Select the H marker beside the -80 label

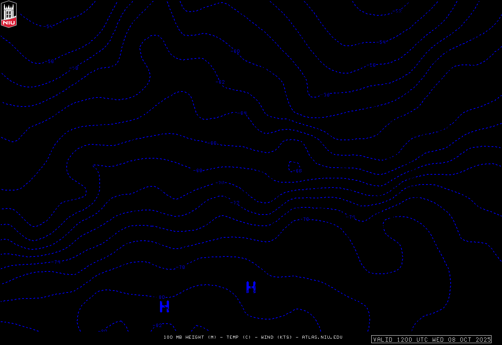(165, 306)
